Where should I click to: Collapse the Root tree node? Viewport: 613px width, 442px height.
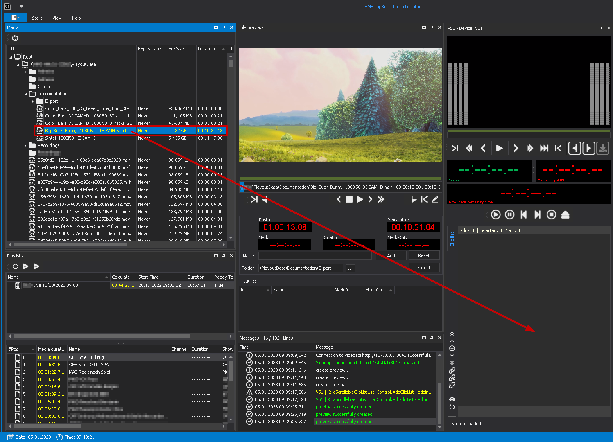click(11, 57)
